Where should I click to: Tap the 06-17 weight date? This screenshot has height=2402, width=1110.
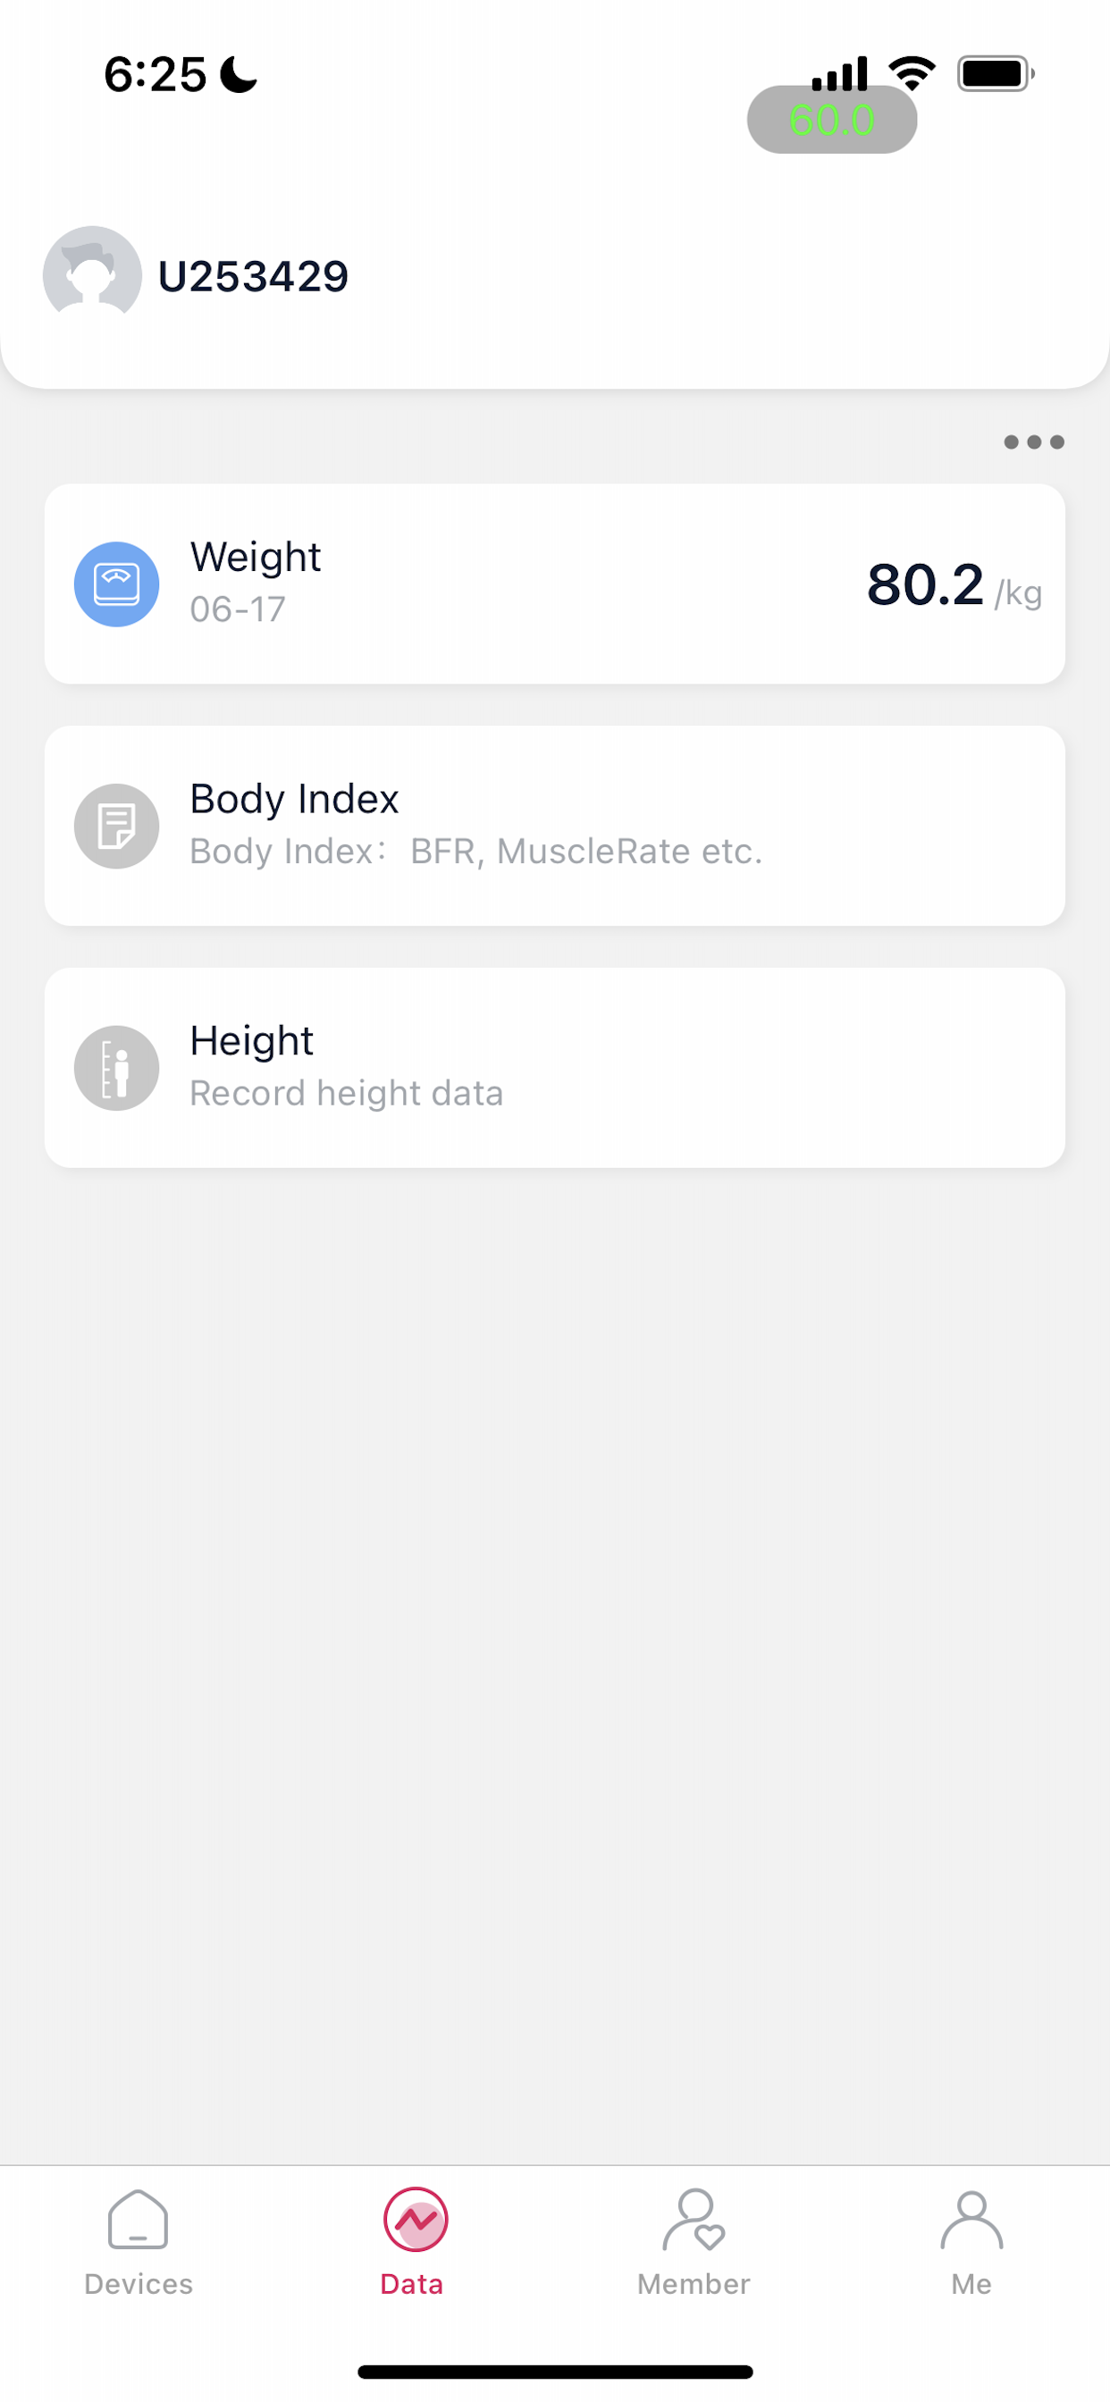tap(238, 609)
